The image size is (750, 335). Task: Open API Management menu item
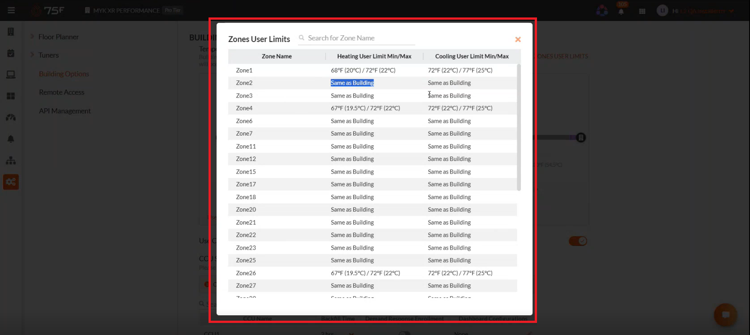click(x=65, y=111)
